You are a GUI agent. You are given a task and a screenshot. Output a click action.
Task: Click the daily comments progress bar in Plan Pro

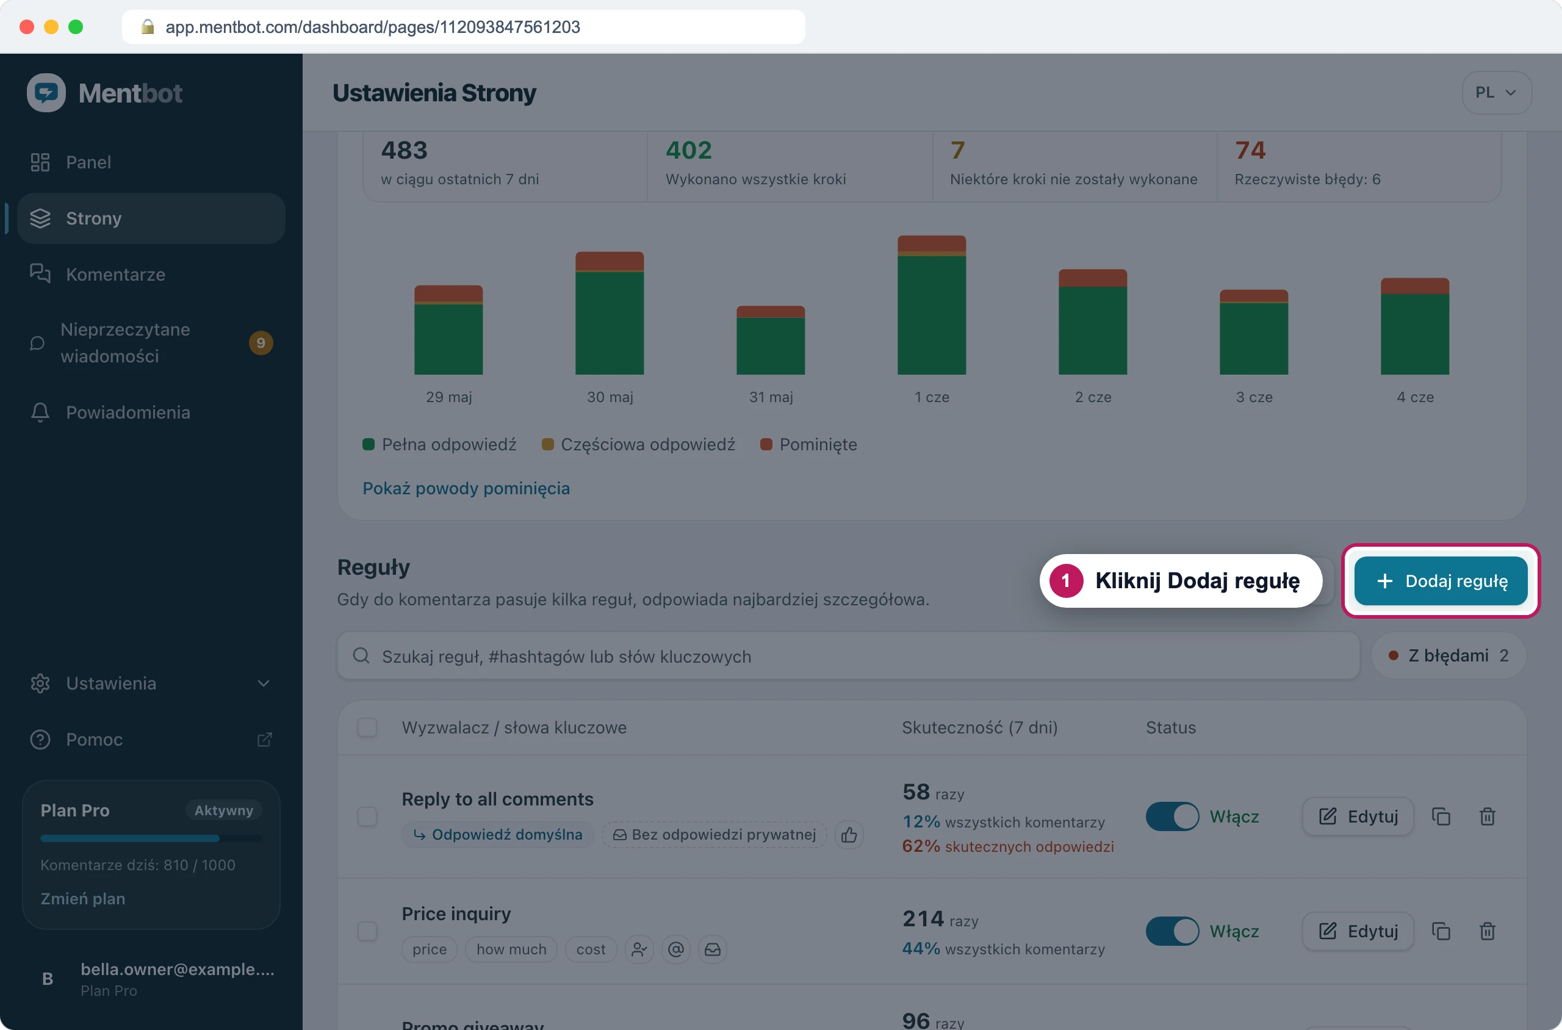[151, 838]
